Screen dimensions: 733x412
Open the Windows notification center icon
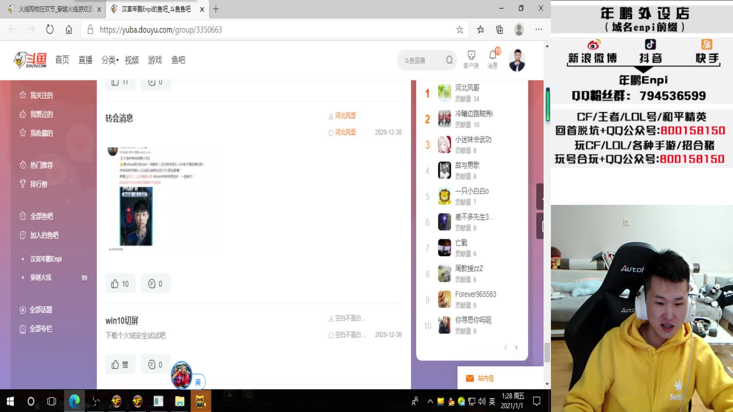pyautogui.click(x=536, y=401)
